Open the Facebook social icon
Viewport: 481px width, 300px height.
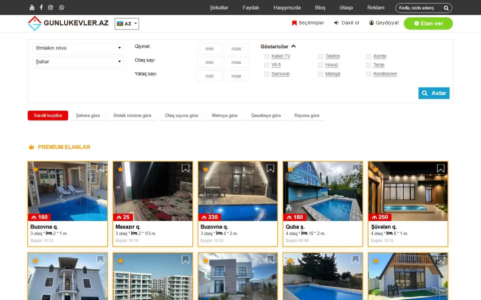click(42, 7)
